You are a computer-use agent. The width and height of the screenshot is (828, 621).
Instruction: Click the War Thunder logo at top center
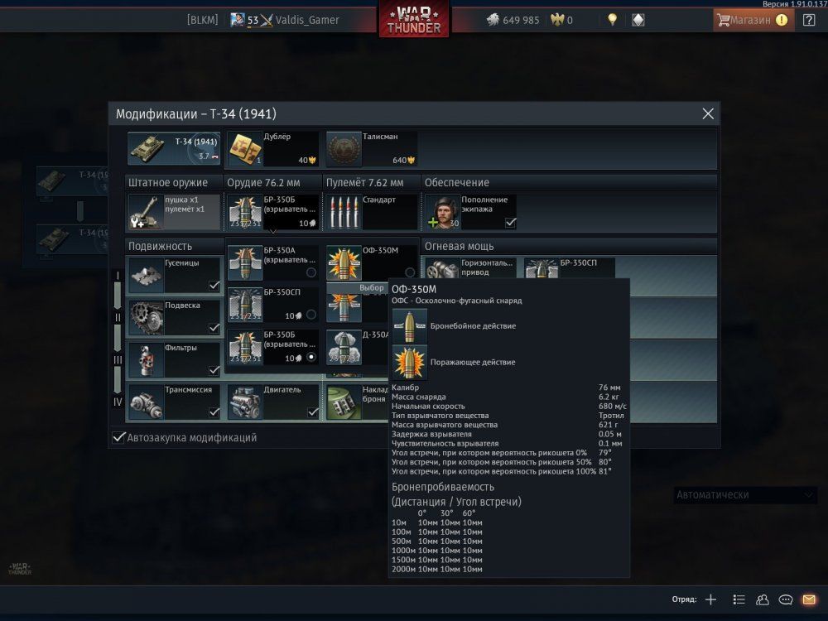(414, 19)
